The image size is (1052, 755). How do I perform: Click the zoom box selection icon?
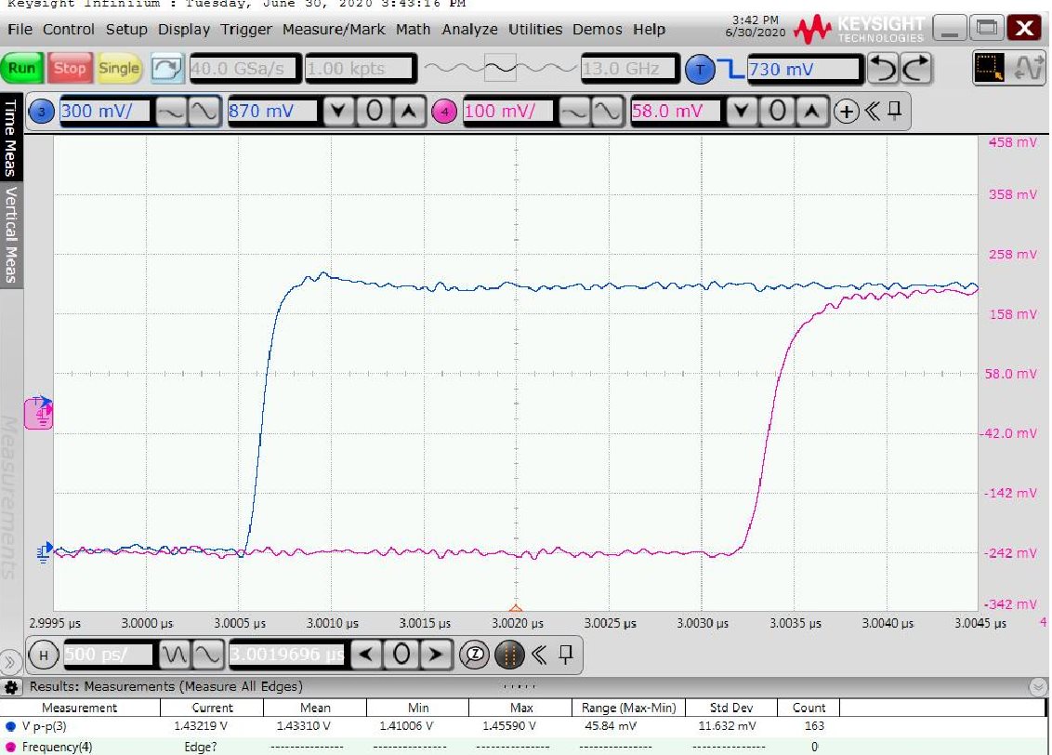click(989, 69)
